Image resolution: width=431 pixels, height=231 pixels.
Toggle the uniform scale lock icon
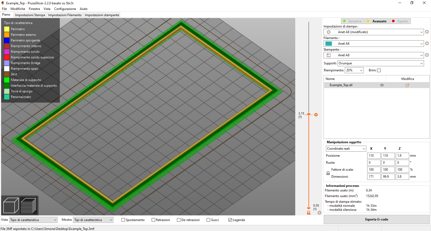(328, 173)
